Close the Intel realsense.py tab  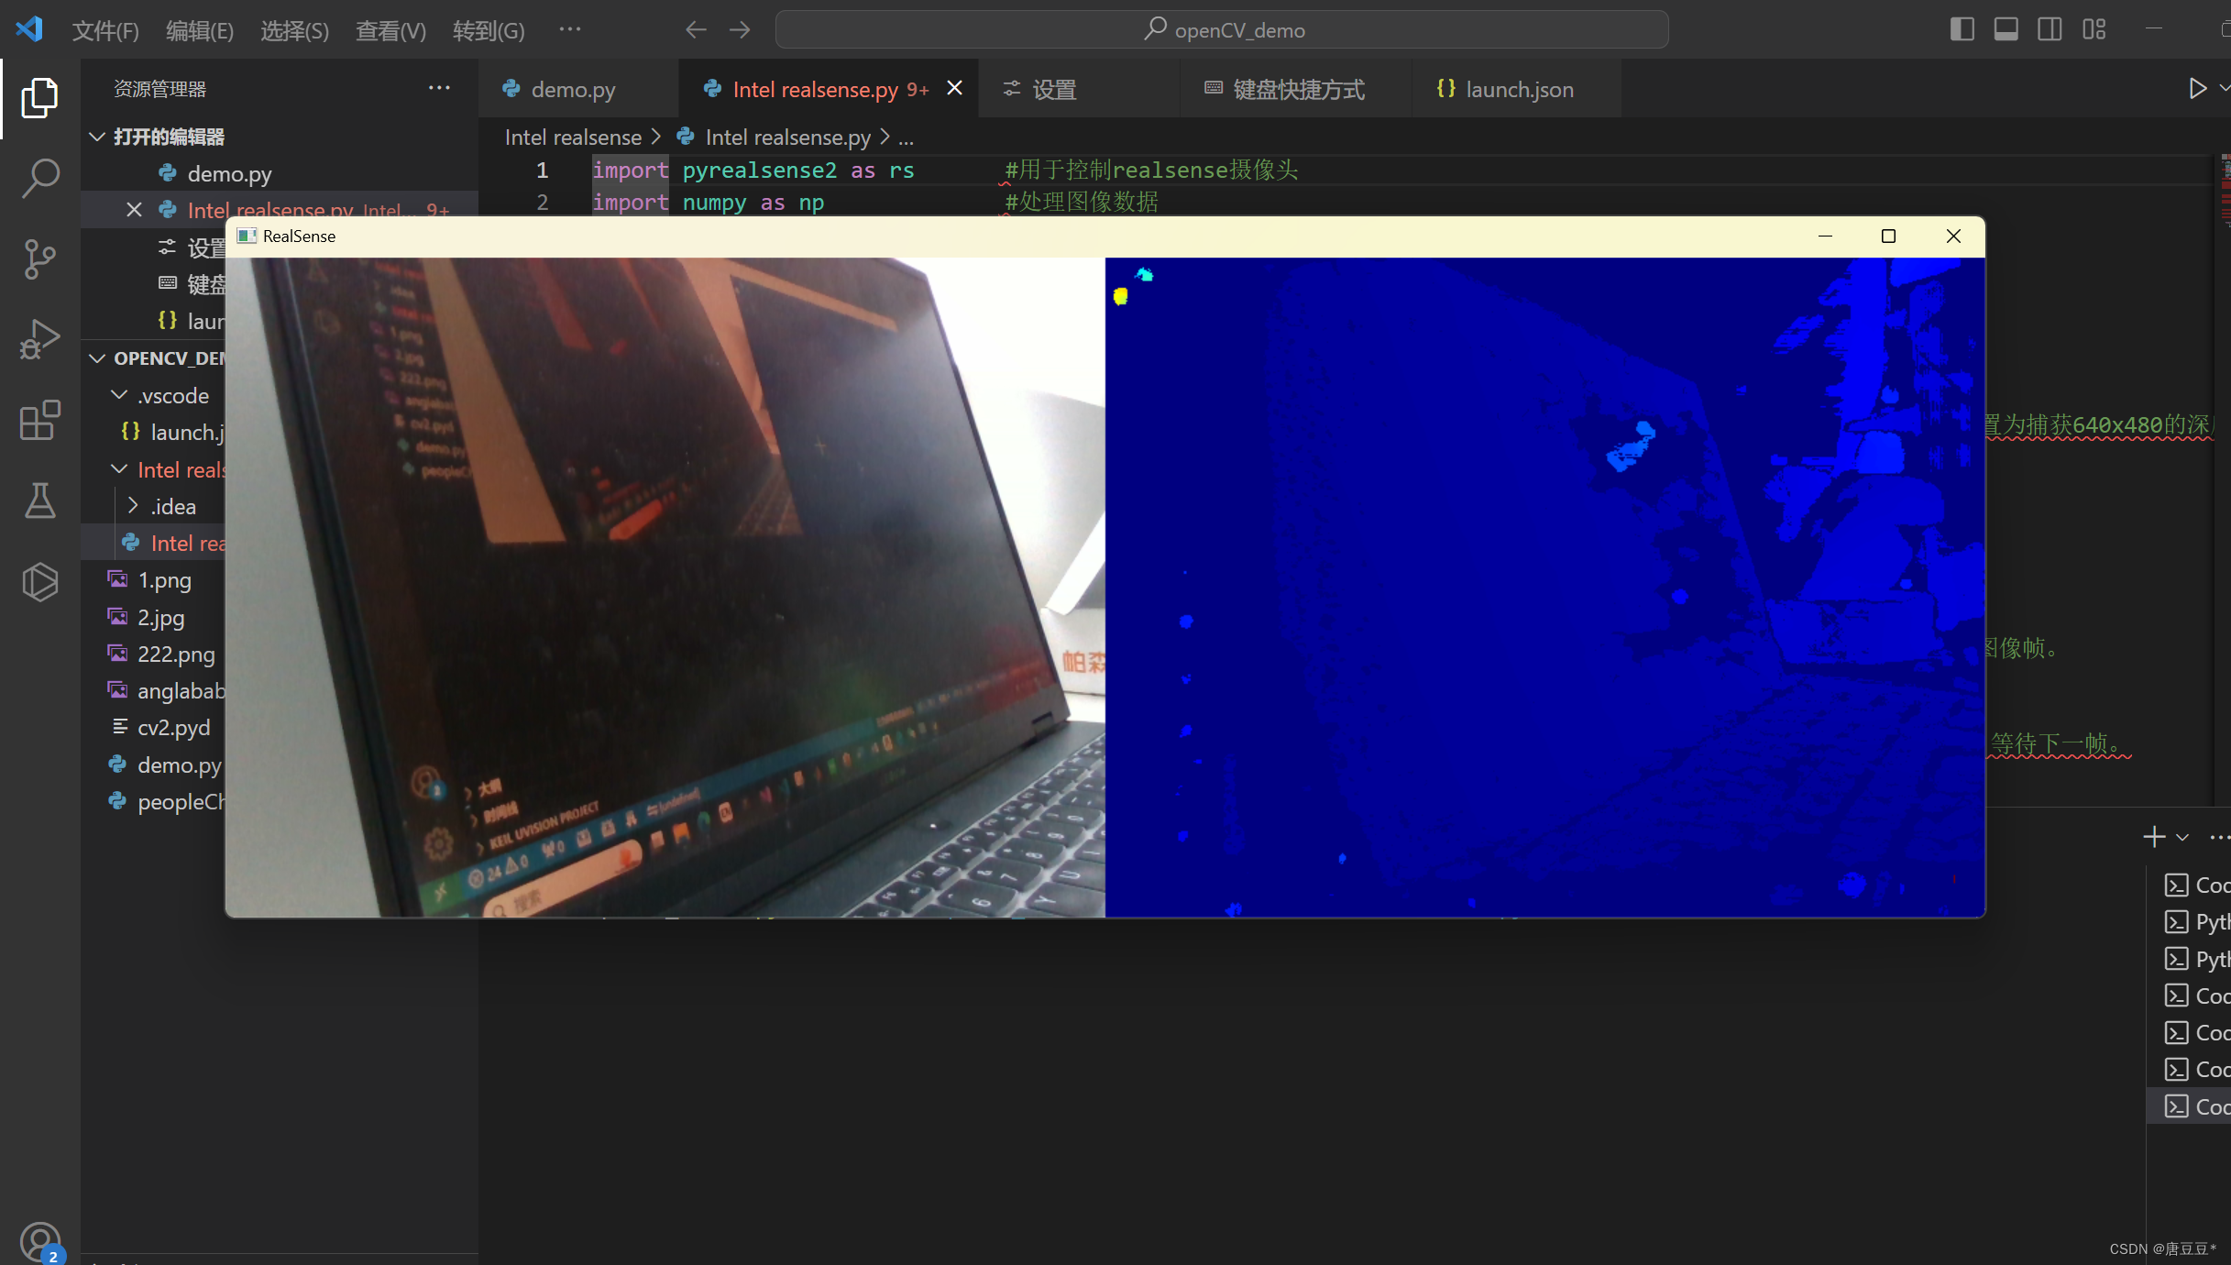(954, 88)
